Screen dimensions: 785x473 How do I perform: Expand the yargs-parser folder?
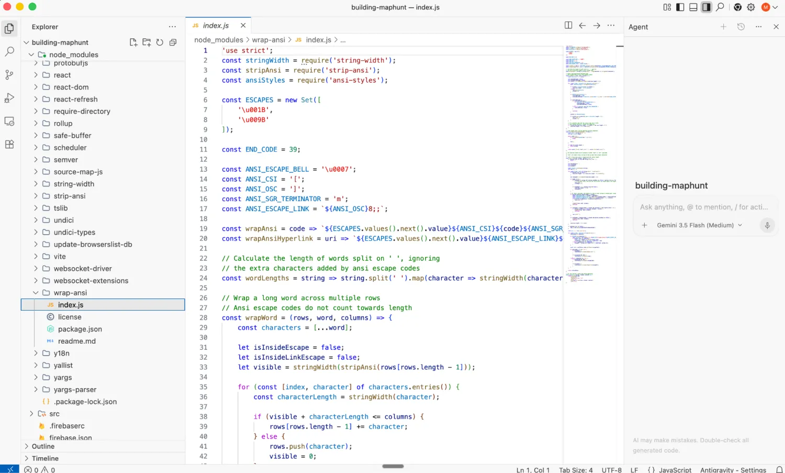pos(36,390)
